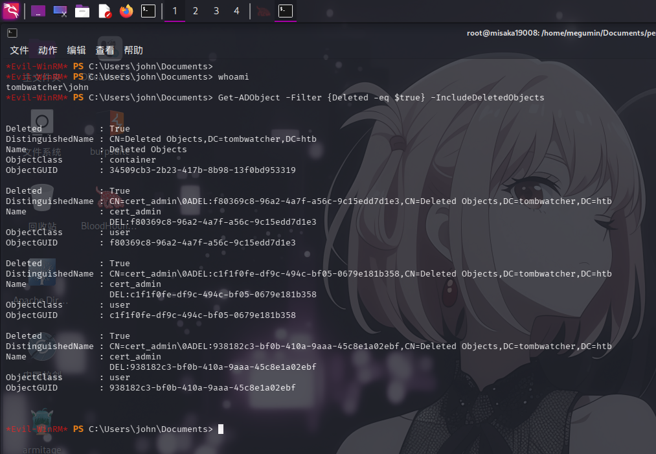The width and height of the screenshot is (656, 454).
Task: Select the active terminal taskbar button
Action: click(286, 11)
